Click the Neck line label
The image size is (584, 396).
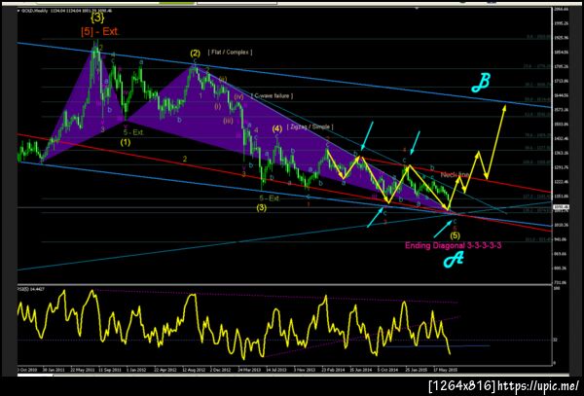tap(455, 175)
